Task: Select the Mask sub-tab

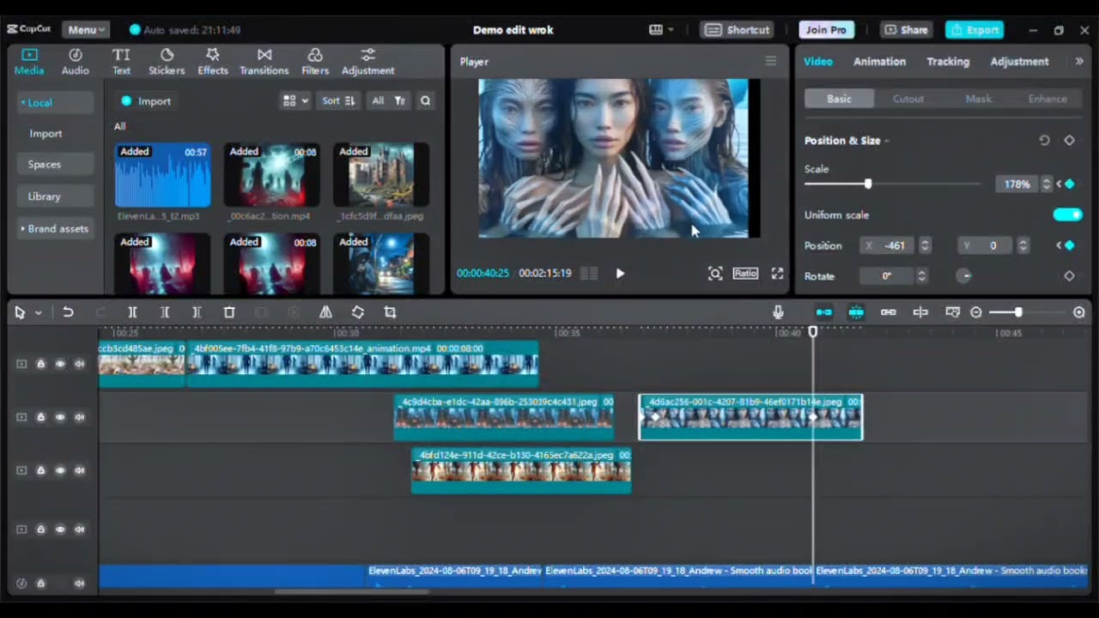Action: tap(978, 99)
